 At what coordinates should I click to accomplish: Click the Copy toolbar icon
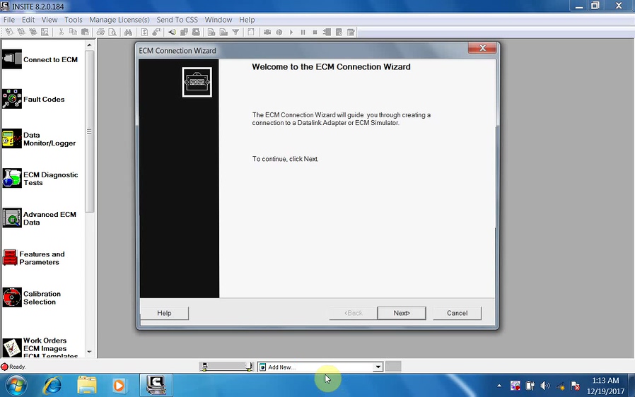(73, 32)
